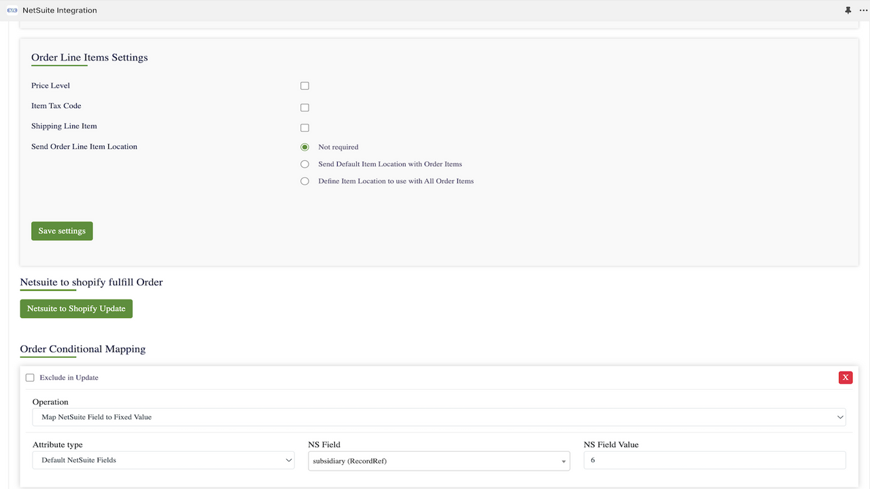Check the Shipping Line Item box

click(304, 128)
